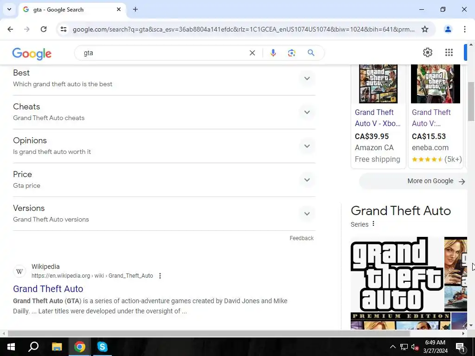
Task: Open Wikipedia result's three-dot options
Action: click(160, 276)
